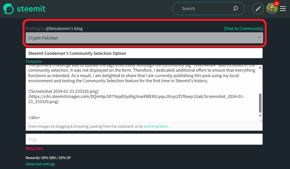Screen dimensions: 290x169
Task: Click the selecting them image link
Action: (x=156, y=126)
